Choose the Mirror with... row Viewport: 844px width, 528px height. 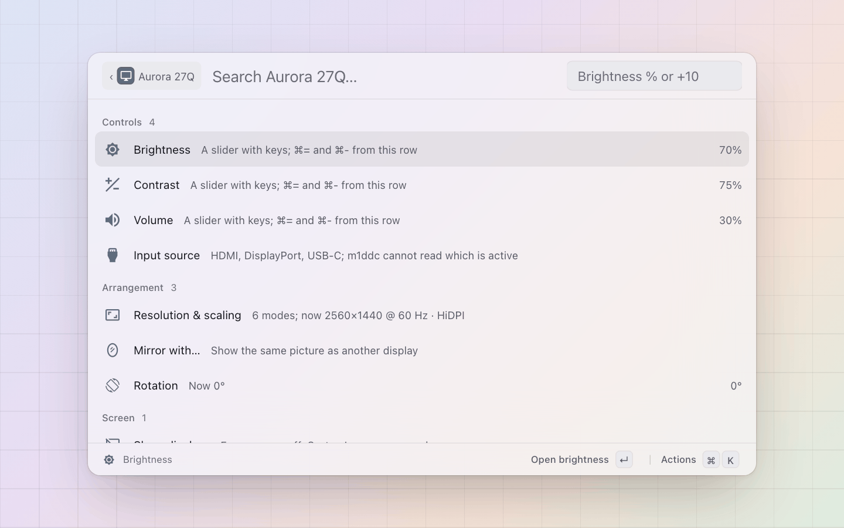point(422,350)
